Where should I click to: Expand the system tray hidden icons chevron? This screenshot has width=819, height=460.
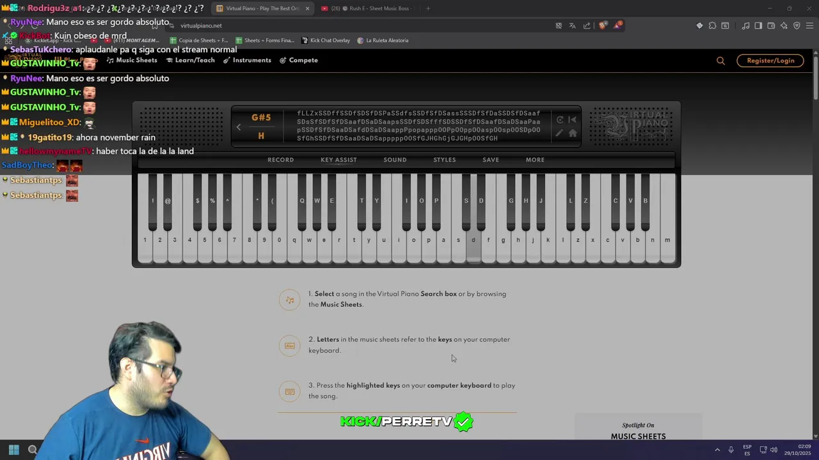click(717, 450)
